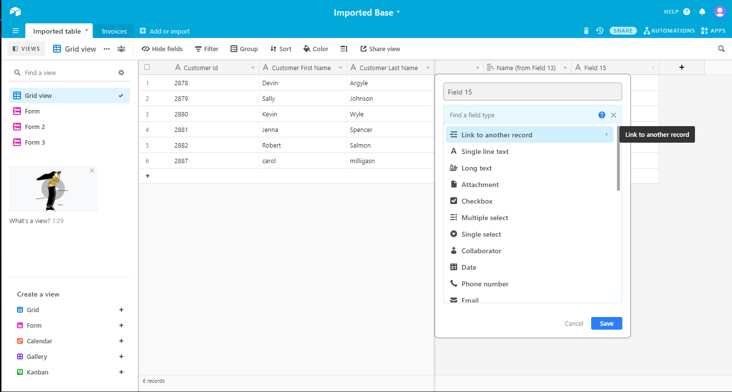Image resolution: width=732 pixels, height=392 pixels.
Task: Select Attachment field type
Action: pyautogui.click(x=529, y=185)
